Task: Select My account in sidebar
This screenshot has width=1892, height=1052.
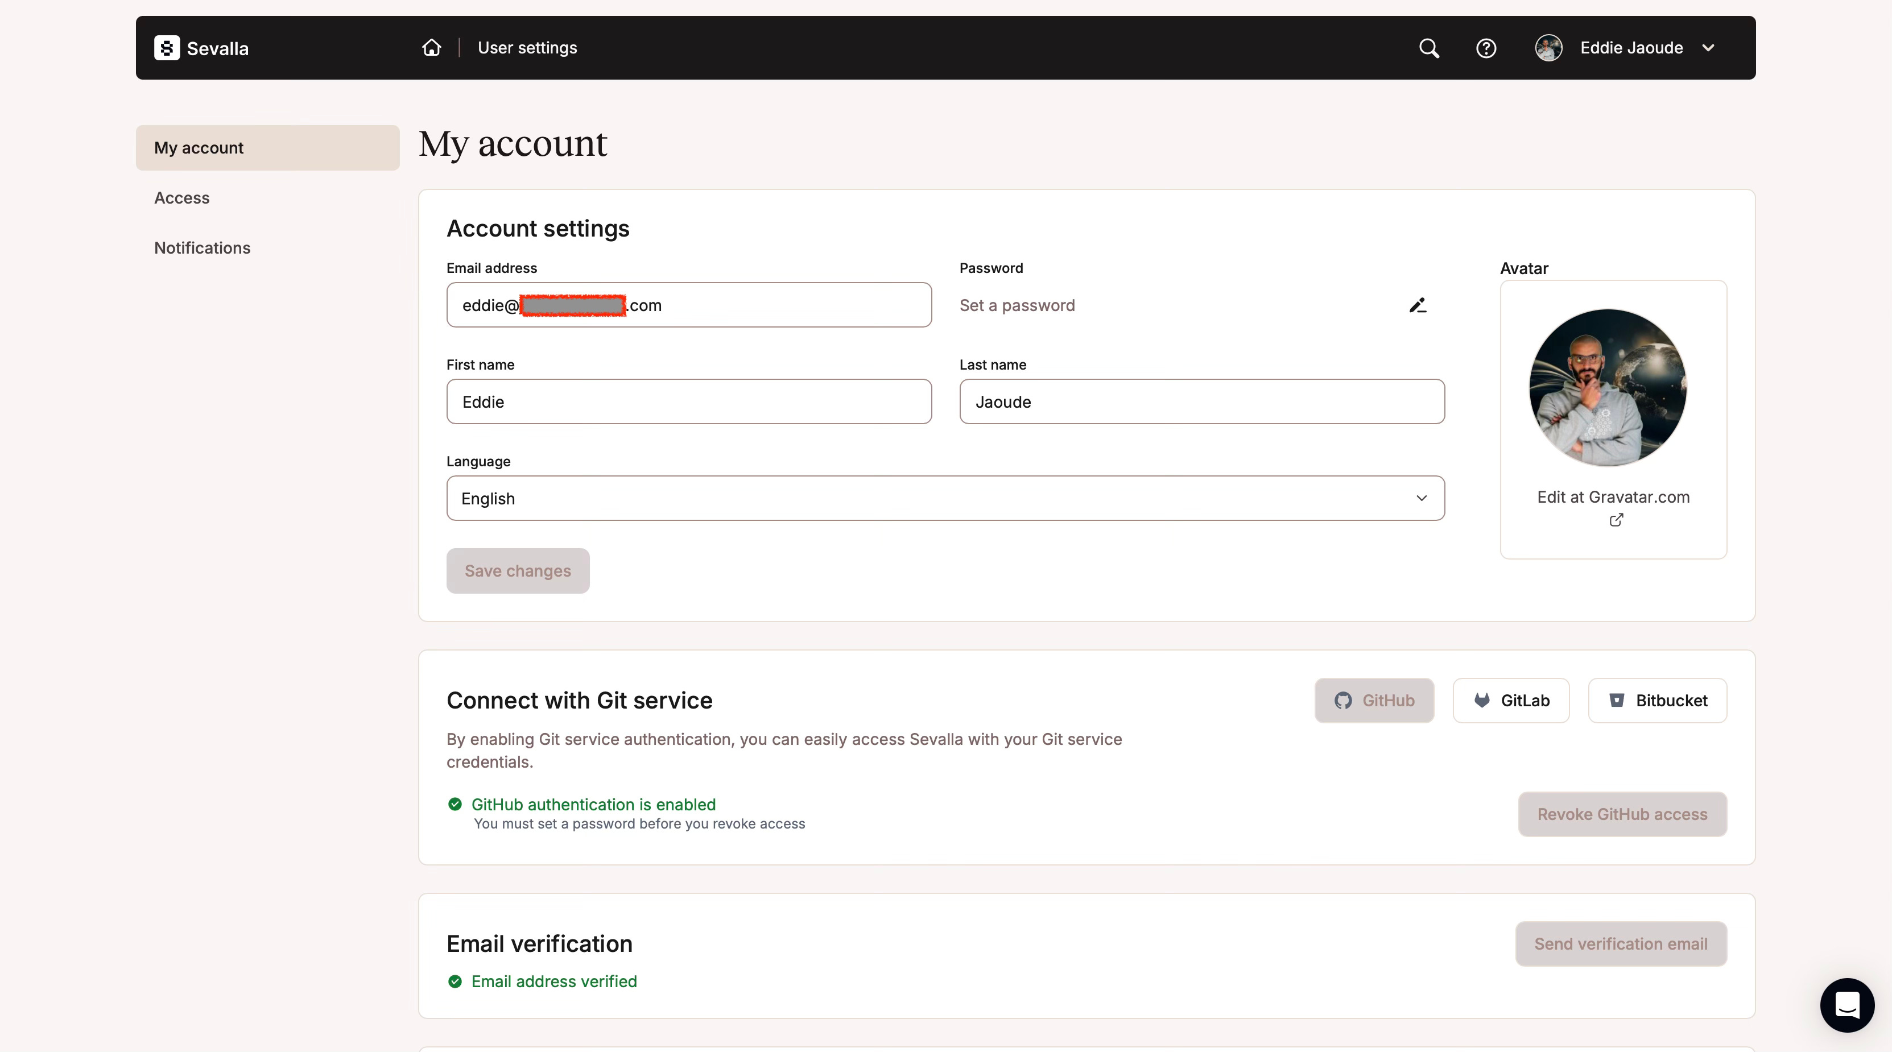Action: click(268, 147)
